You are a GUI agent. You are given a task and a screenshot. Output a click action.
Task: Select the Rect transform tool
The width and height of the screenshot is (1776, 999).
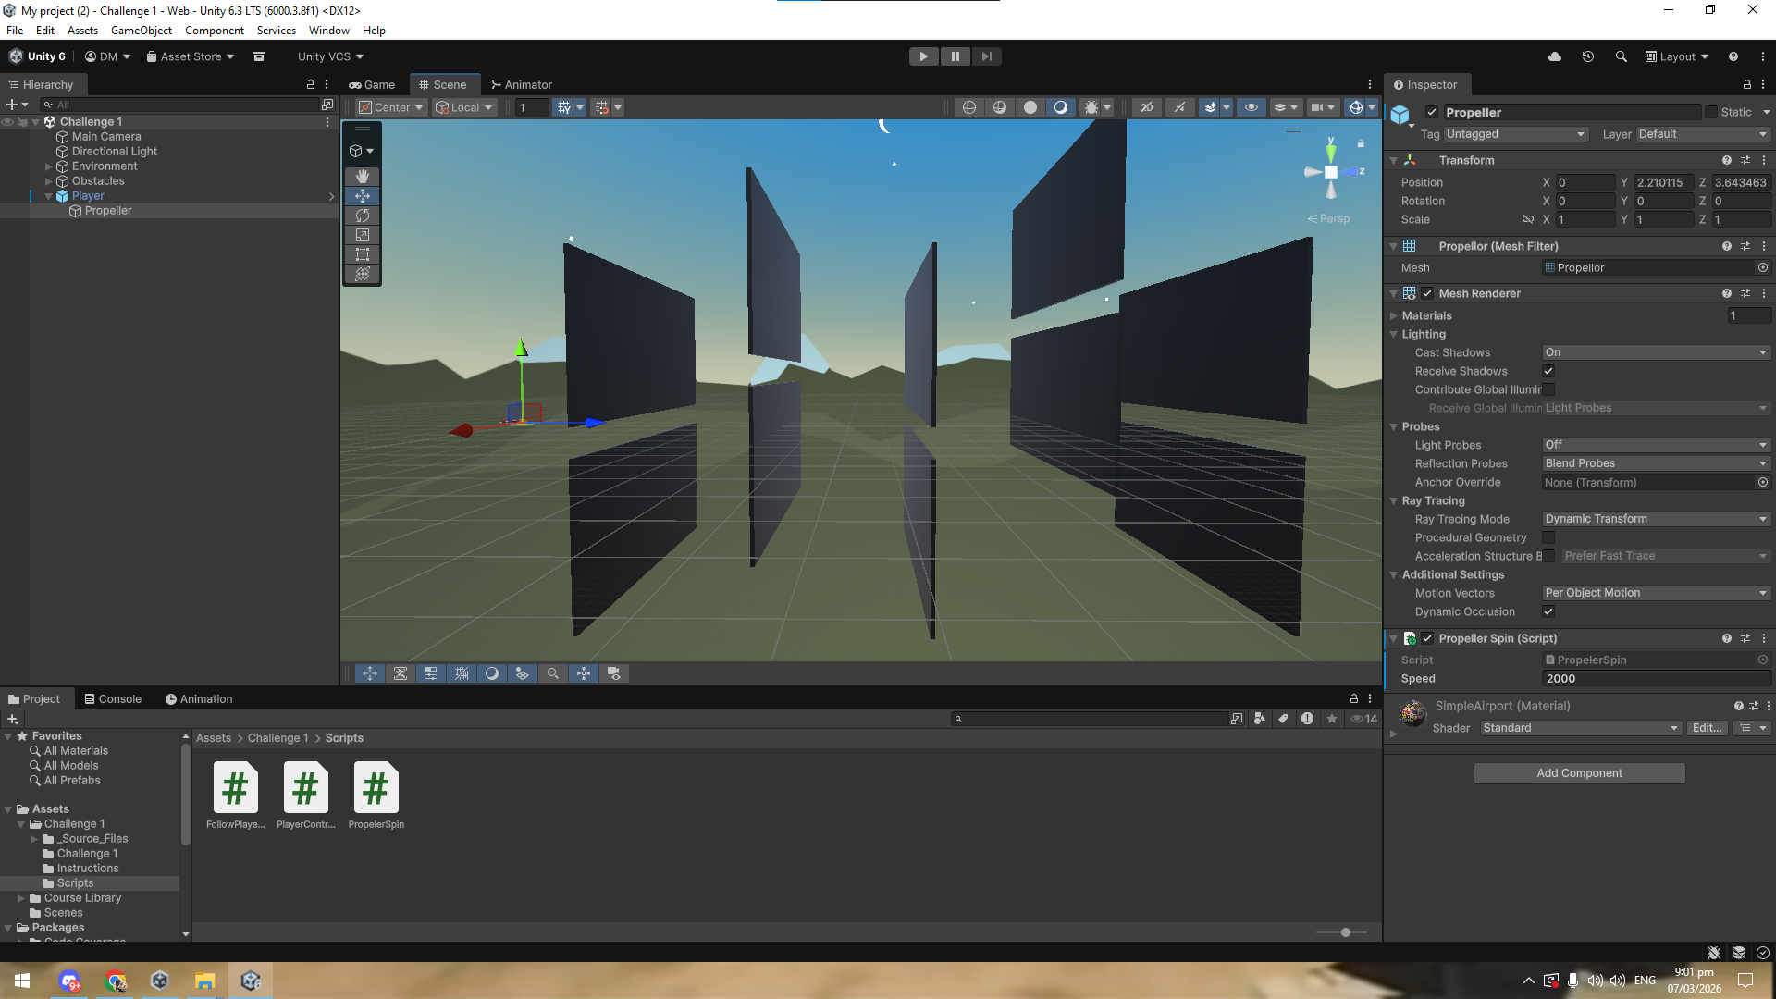pyautogui.click(x=363, y=254)
